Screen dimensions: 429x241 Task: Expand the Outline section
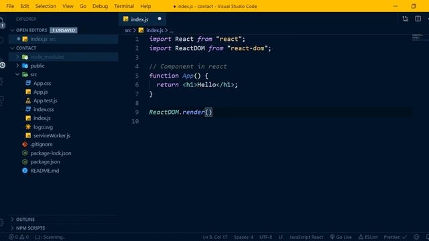pos(12,220)
